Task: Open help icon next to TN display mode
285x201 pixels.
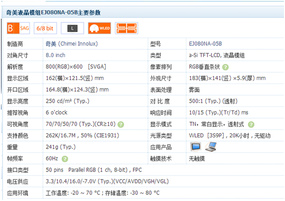Action: tap(251, 124)
